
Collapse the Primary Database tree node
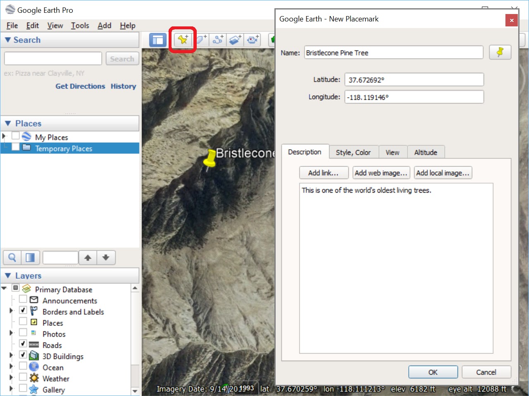pyautogui.click(x=4, y=288)
